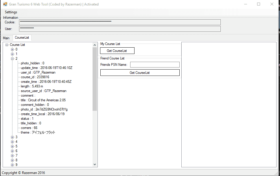
Task: Click the Cookie input field
Action: coord(120,22)
